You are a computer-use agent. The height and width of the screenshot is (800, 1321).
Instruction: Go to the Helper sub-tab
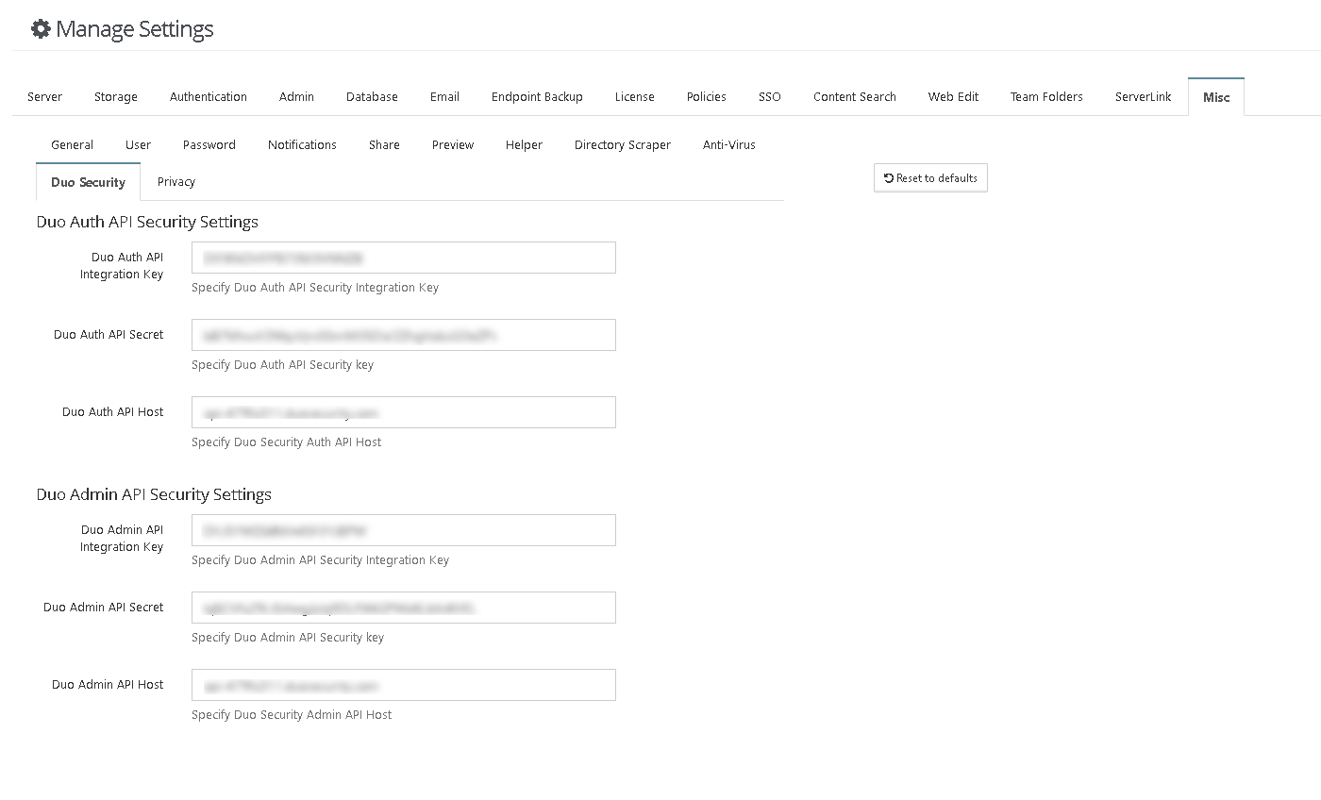[x=524, y=145]
